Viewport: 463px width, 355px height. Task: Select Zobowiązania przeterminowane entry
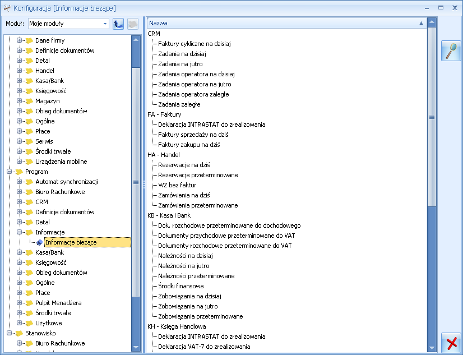pos(201,317)
